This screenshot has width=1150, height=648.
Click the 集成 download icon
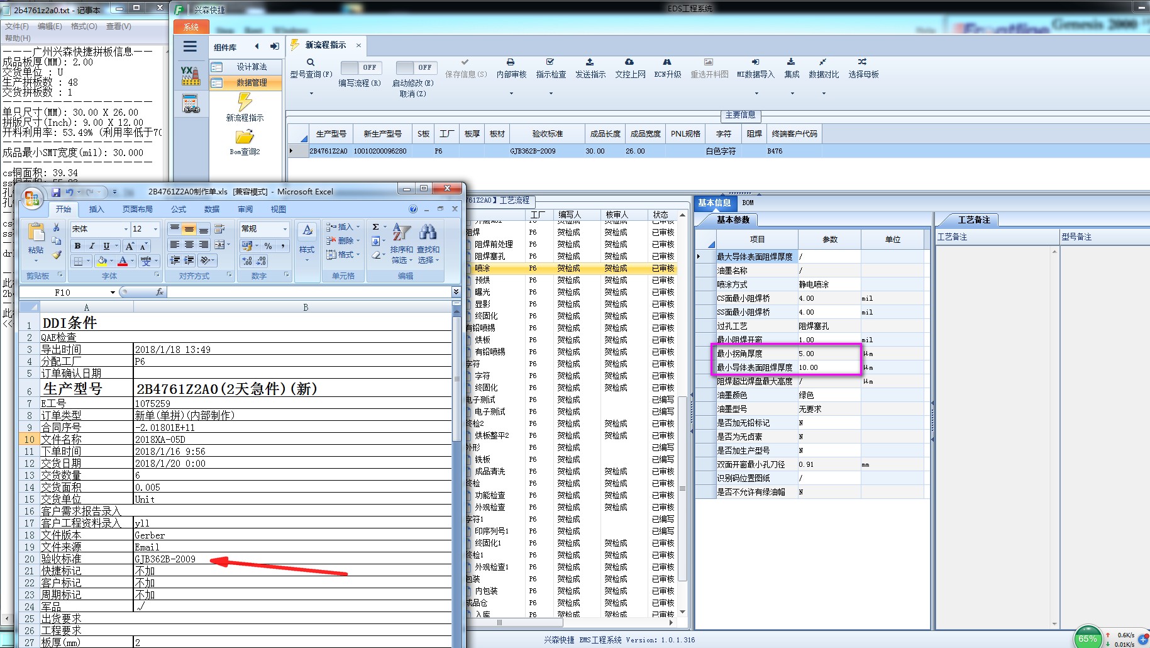pyautogui.click(x=791, y=62)
